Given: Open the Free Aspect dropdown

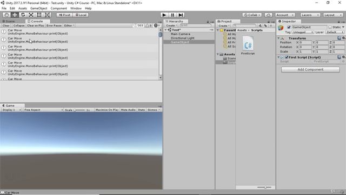Looking at the screenshot, I should click(x=43, y=109).
